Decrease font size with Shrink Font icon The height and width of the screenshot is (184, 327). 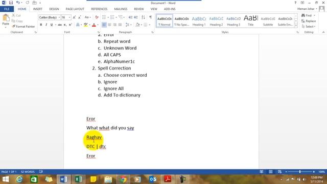80,17
